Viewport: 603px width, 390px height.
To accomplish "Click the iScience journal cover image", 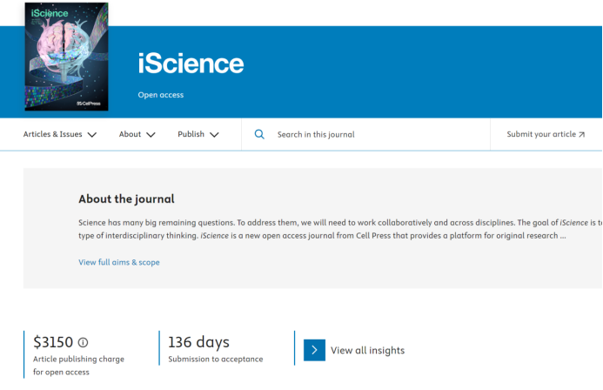I will (x=67, y=57).
